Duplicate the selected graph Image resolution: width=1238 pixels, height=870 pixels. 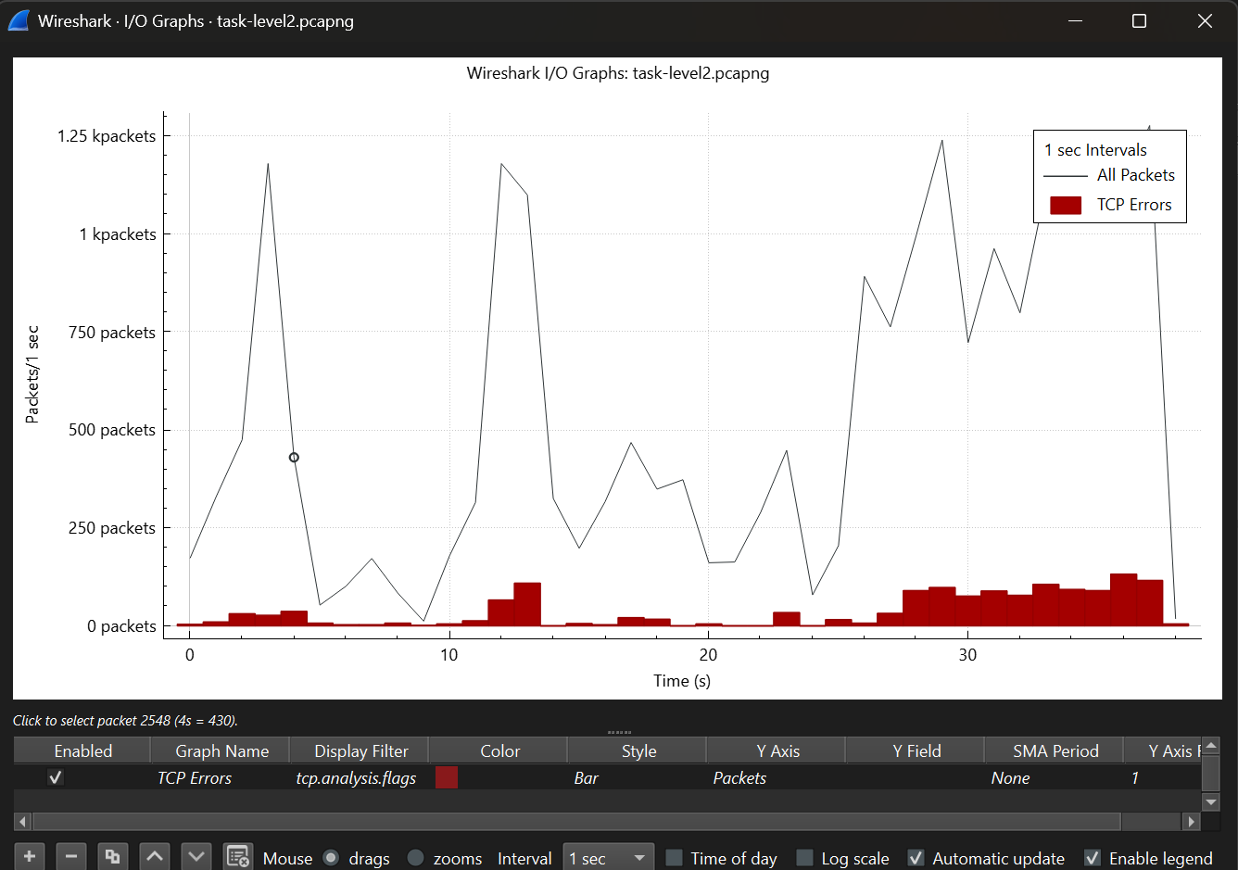click(113, 856)
